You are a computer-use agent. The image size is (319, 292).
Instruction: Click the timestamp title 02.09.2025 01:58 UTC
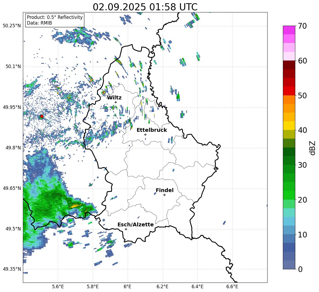[145, 7]
